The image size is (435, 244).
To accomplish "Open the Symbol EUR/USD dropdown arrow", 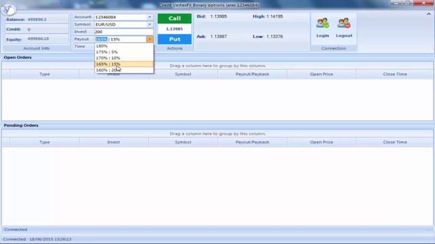I will [x=150, y=24].
